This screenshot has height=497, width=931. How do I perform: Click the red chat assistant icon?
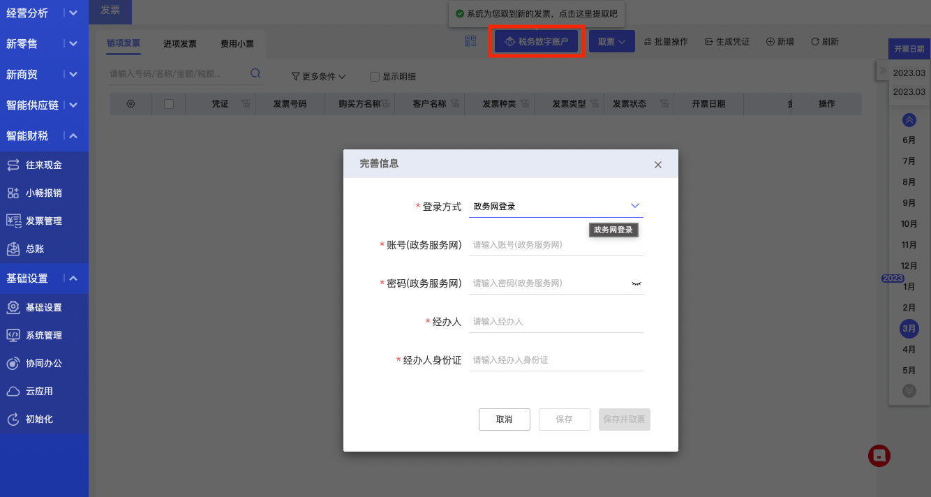tap(879, 455)
